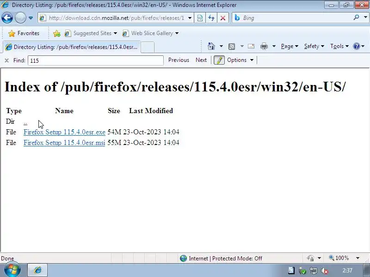Refresh the page with the Refresh icon
Viewport: 370px width, 277px height.
[x=211, y=18]
